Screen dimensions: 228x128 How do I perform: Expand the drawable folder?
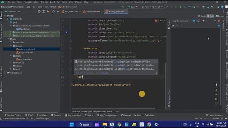click(x=11, y=42)
